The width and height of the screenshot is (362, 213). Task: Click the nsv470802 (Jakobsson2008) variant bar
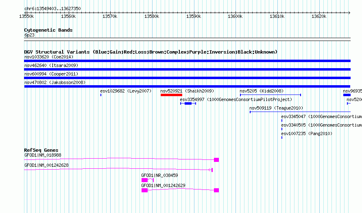coord(187,86)
